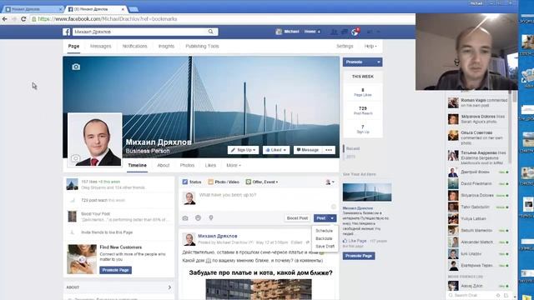Click the post author name Михаил Дряхлов

tap(218, 236)
